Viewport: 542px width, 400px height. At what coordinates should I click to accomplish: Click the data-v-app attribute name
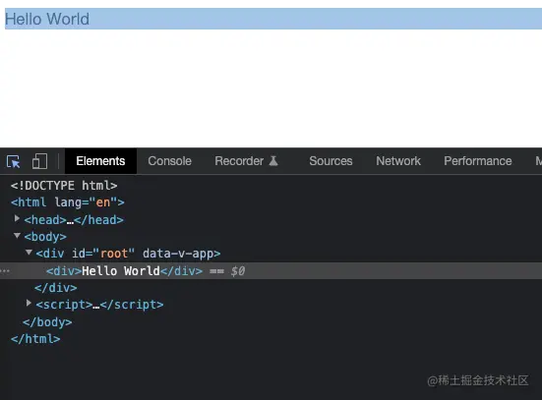[x=178, y=254]
